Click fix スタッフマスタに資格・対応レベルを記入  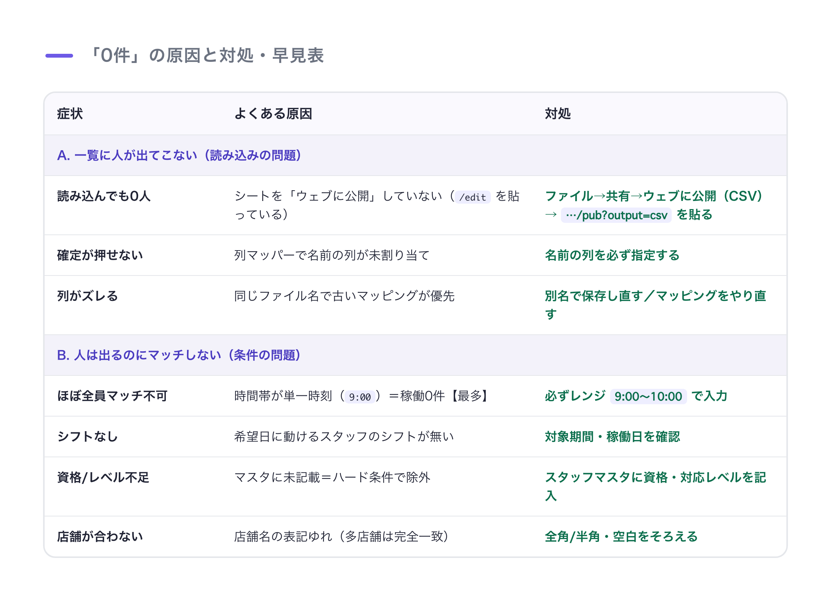656,486
